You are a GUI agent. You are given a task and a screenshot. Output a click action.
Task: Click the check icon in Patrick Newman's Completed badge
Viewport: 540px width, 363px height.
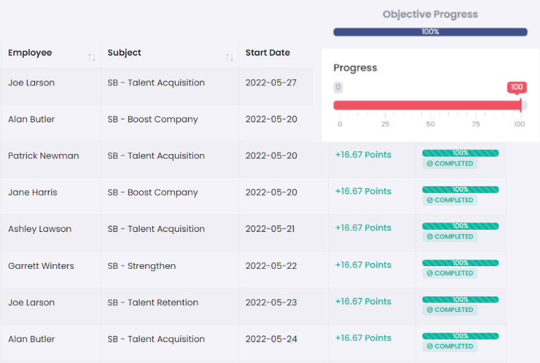(x=430, y=164)
